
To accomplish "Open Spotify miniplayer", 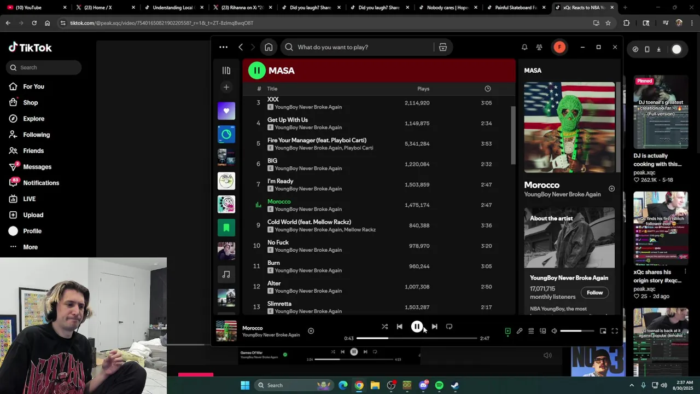I will tap(603, 331).
